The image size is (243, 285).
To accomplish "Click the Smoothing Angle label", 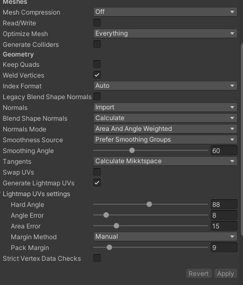I will 28,151.
